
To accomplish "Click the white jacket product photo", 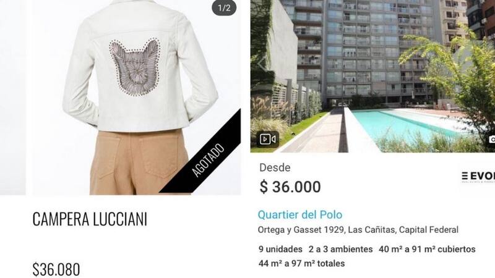I will [136, 97].
